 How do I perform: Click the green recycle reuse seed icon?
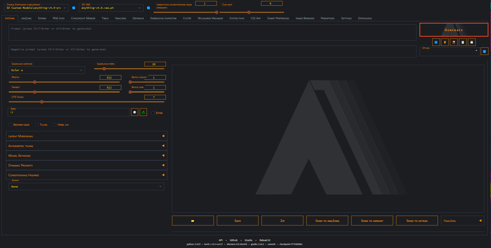point(143,112)
